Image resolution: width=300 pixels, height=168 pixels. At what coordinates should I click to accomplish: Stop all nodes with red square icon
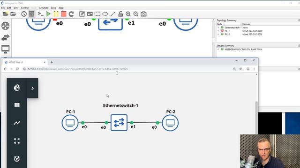coord(64,14)
